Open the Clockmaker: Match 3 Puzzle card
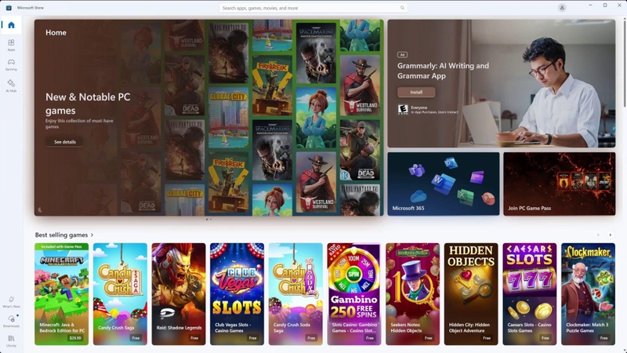The width and height of the screenshot is (627, 353). (x=589, y=294)
